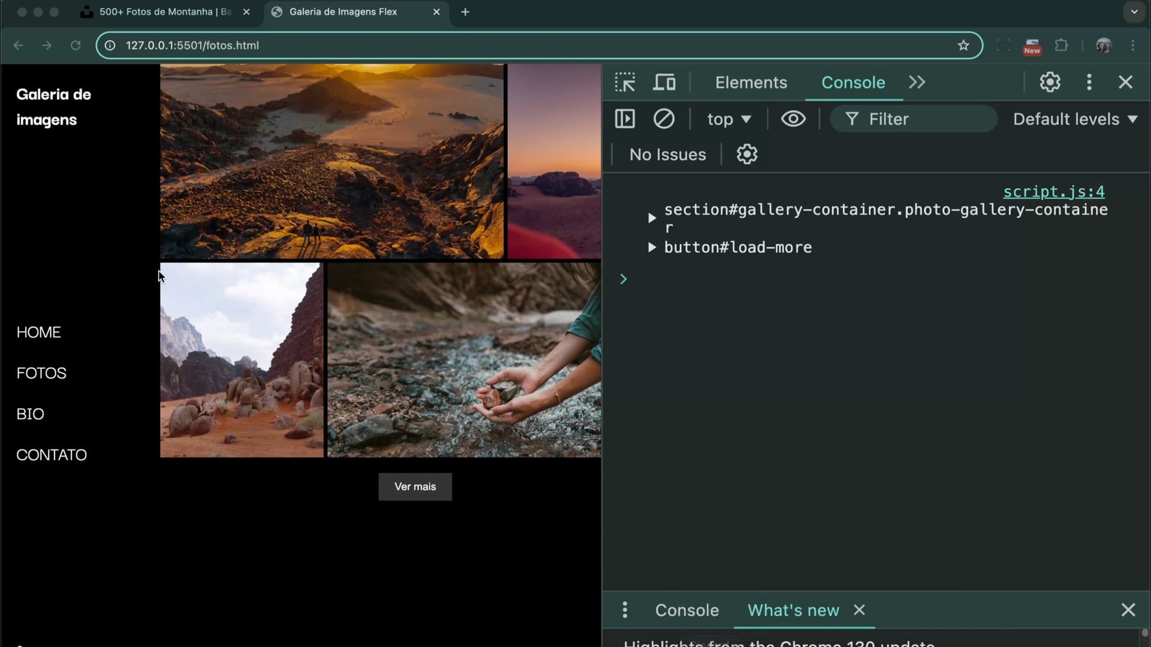Open DevTools settings gear icon
The height and width of the screenshot is (647, 1151).
[x=1050, y=82]
